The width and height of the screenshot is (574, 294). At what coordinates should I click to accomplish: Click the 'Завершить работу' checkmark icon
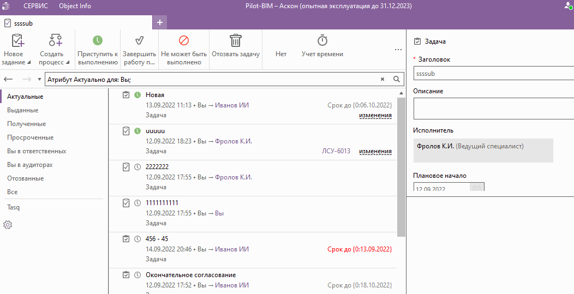click(x=139, y=40)
